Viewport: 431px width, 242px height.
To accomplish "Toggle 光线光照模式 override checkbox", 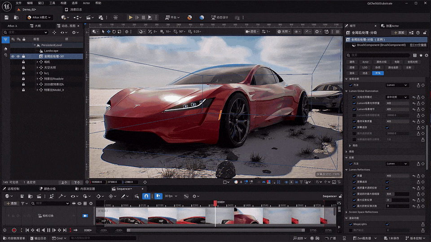I will 354,97.
